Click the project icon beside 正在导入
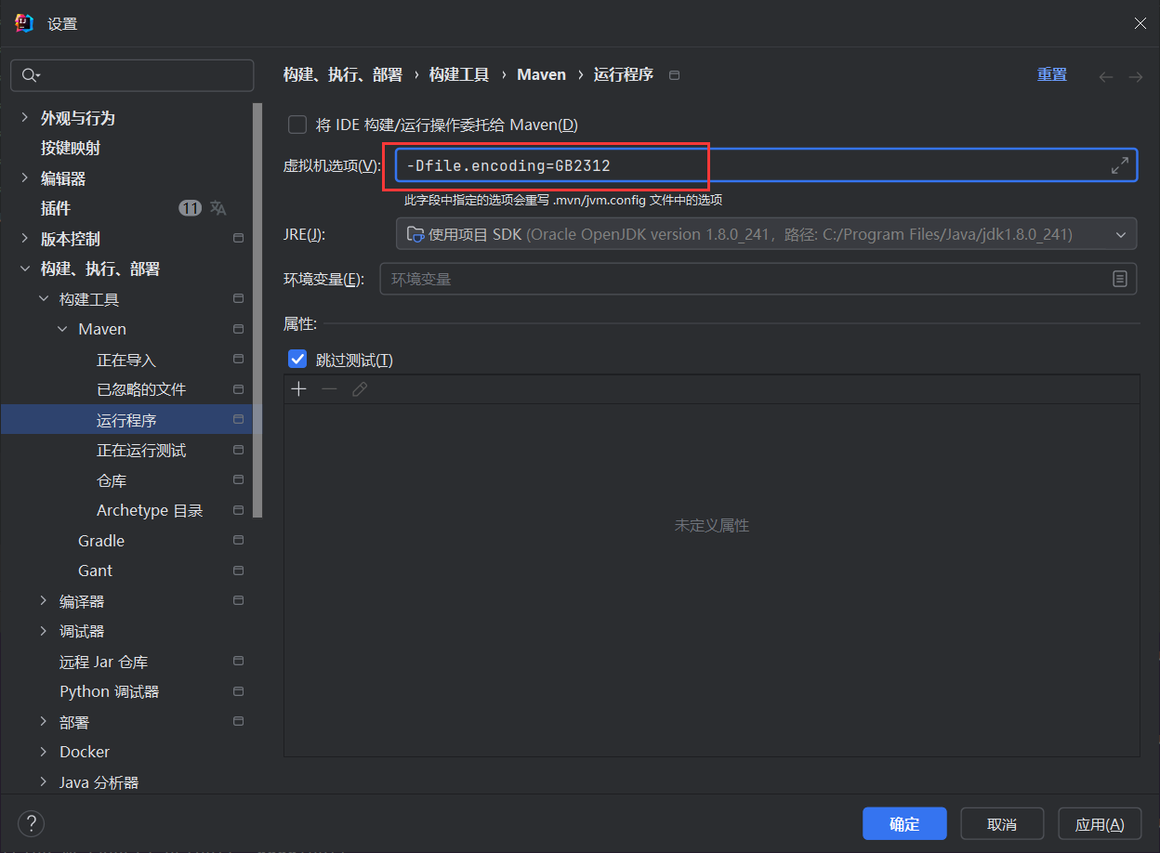 click(x=238, y=360)
